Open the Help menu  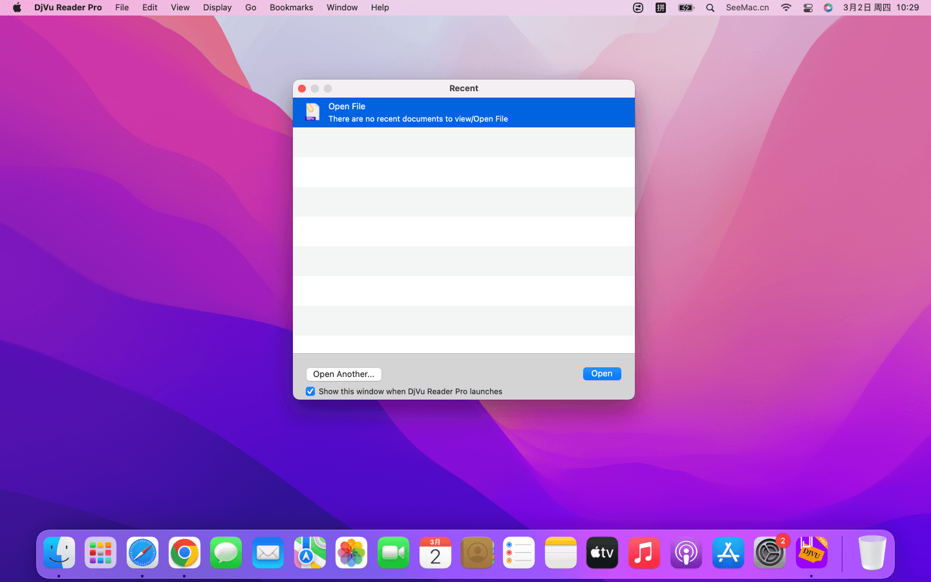point(380,8)
